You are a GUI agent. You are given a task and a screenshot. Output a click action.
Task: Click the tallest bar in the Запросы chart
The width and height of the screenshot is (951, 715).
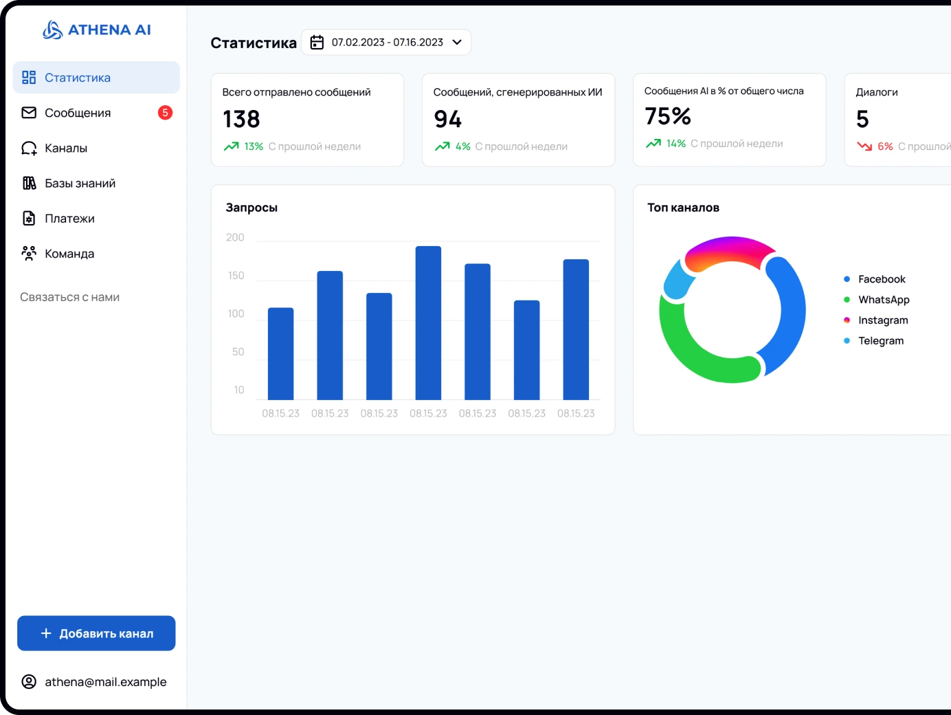point(428,323)
